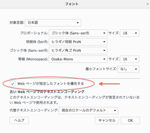150x133 pixels.
Task: Open the 等幅 (Monospace) Osaka-Mono dropdown
Action: (x=78, y=59)
